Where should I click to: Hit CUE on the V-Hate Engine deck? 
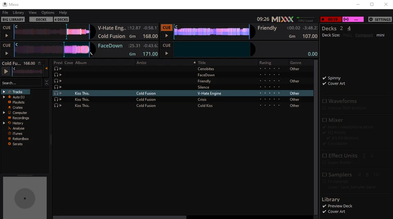pyautogui.click(x=7, y=27)
